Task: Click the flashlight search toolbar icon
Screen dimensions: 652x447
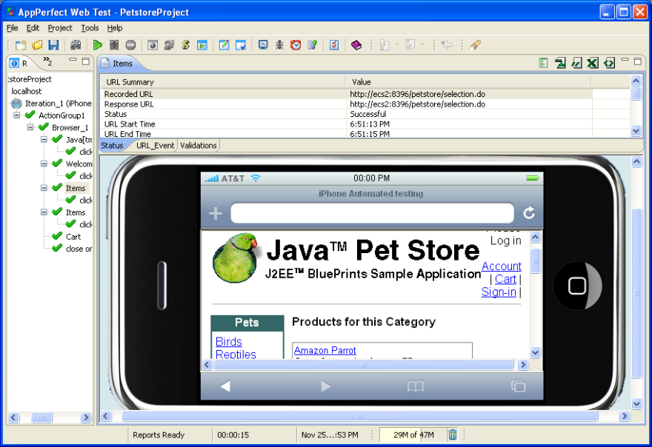Action: click(475, 45)
